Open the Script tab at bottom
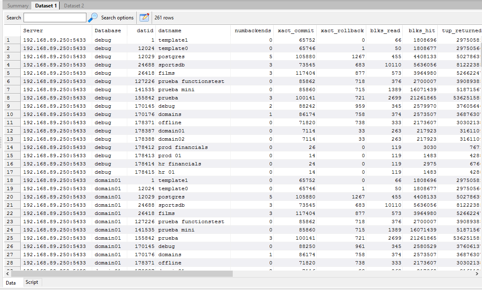The height and width of the screenshot is (290, 482). (x=31, y=283)
